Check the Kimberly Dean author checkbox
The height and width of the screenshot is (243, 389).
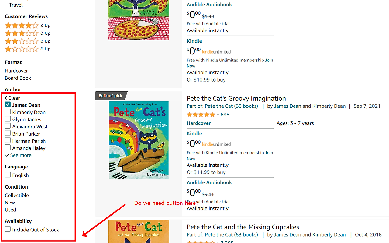pos(8,112)
